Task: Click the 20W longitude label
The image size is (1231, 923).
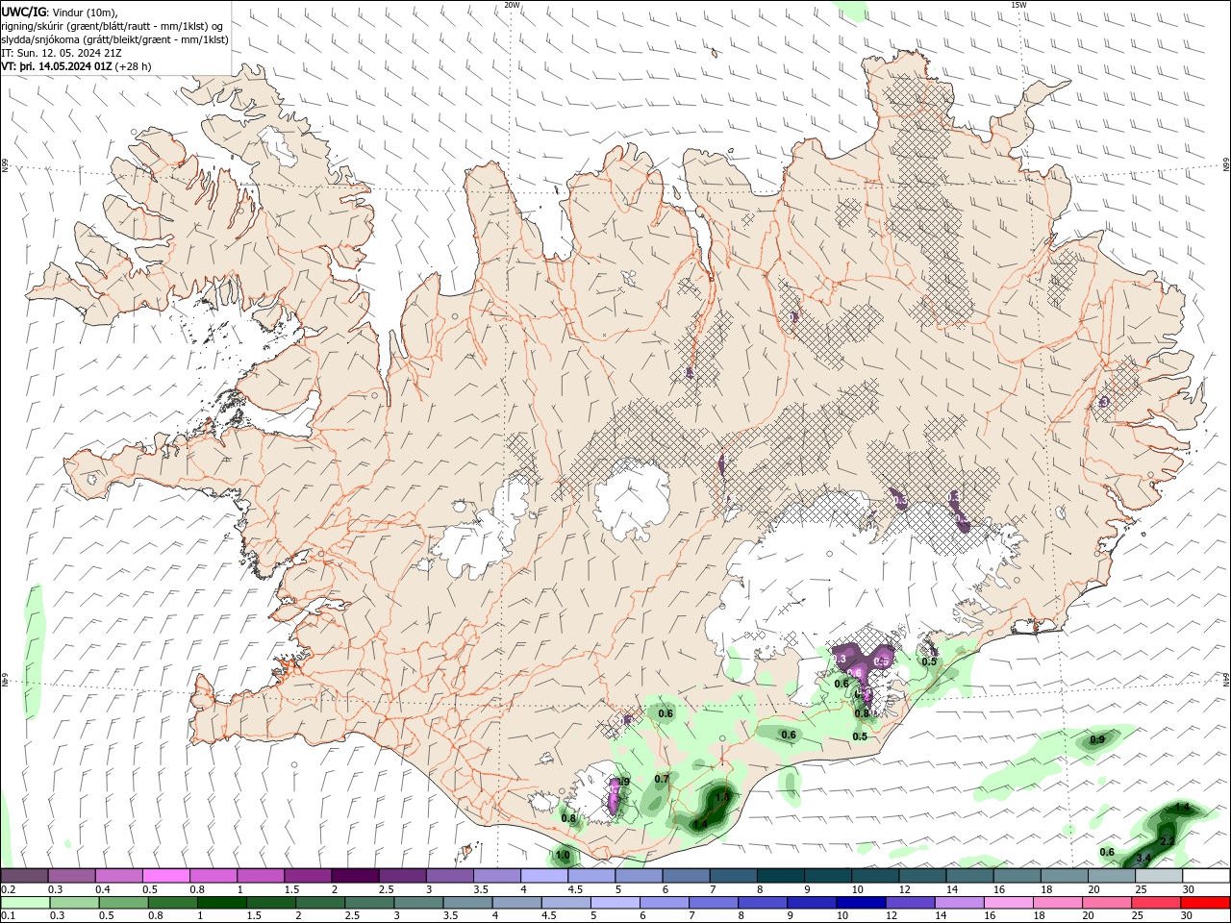Action: (x=513, y=5)
